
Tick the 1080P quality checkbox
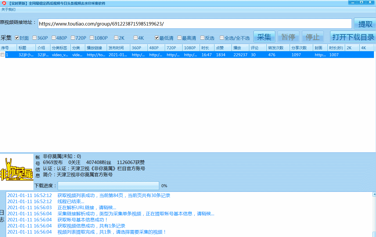(x=92, y=38)
